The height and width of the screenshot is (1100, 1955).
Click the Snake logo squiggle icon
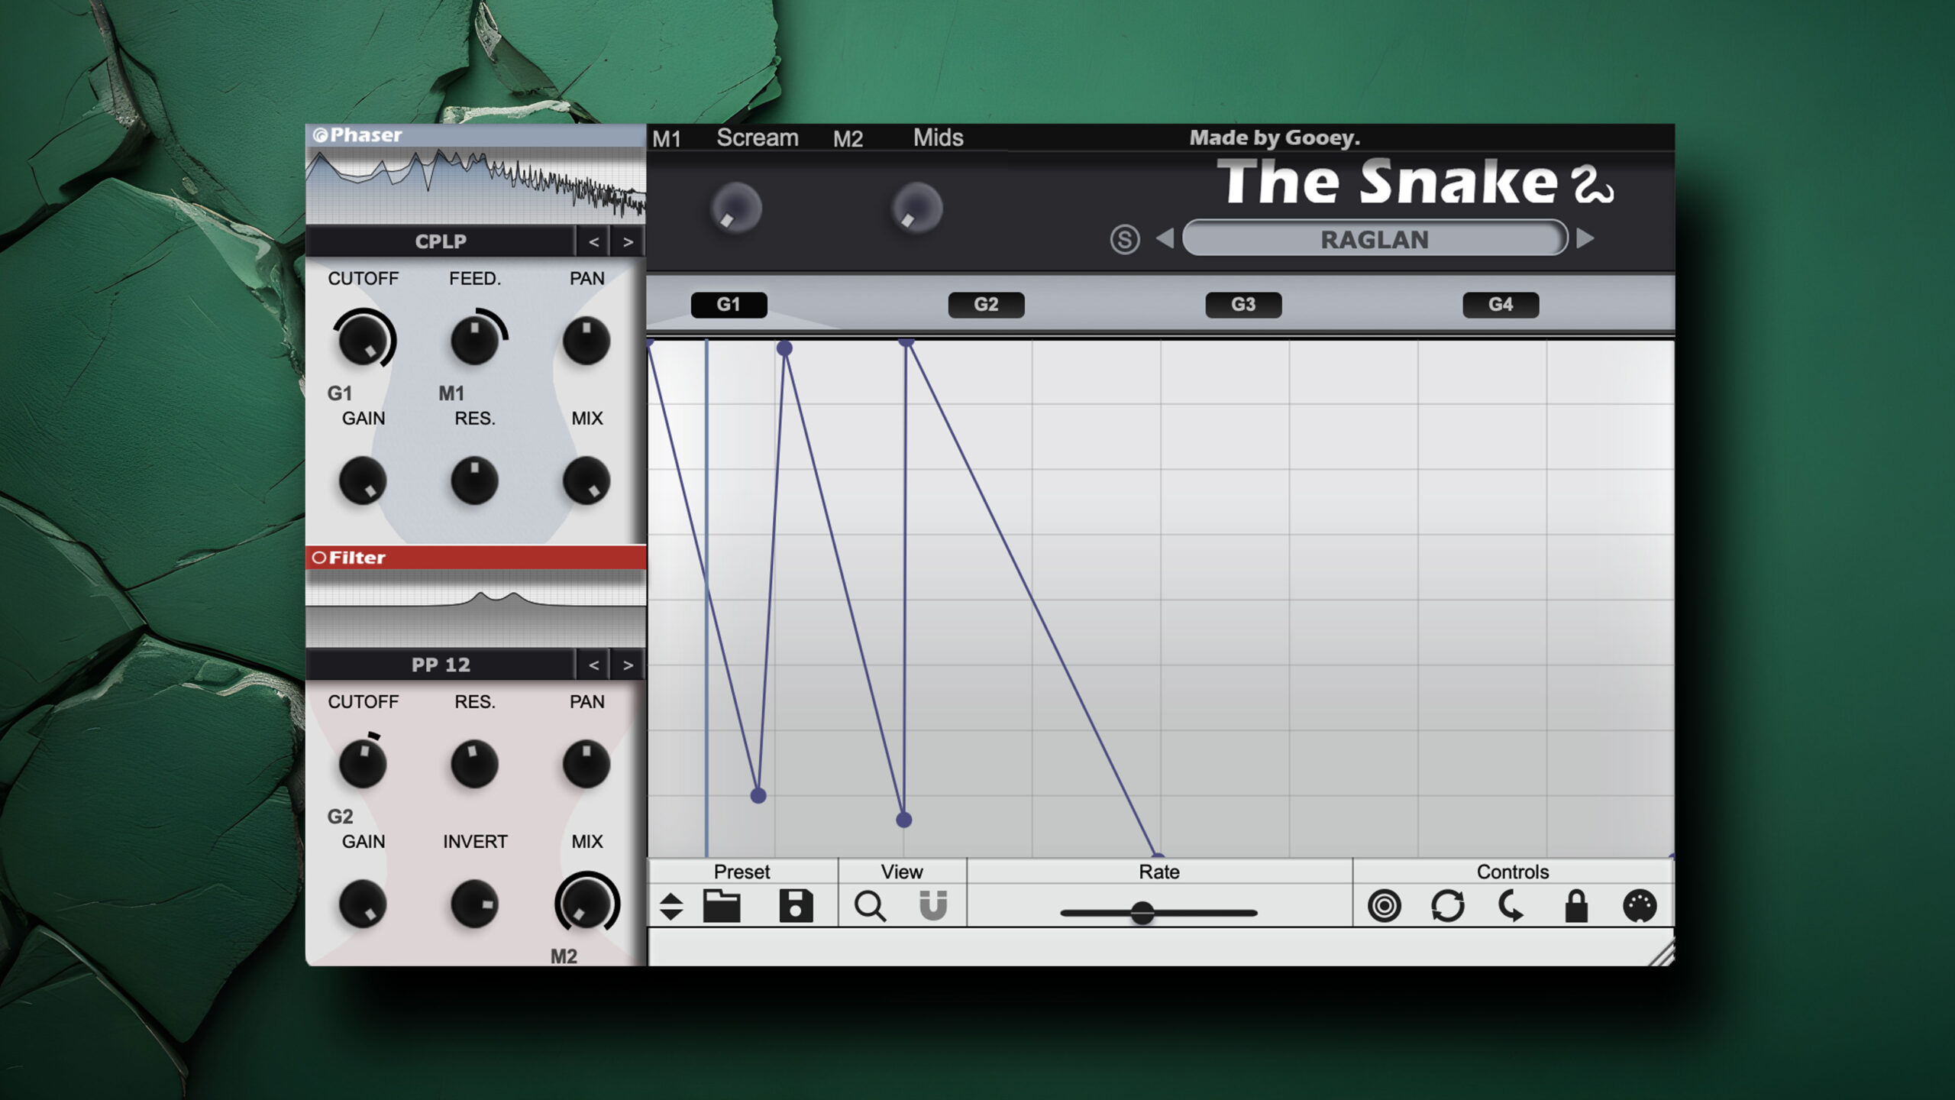pyautogui.click(x=1593, y=185)
